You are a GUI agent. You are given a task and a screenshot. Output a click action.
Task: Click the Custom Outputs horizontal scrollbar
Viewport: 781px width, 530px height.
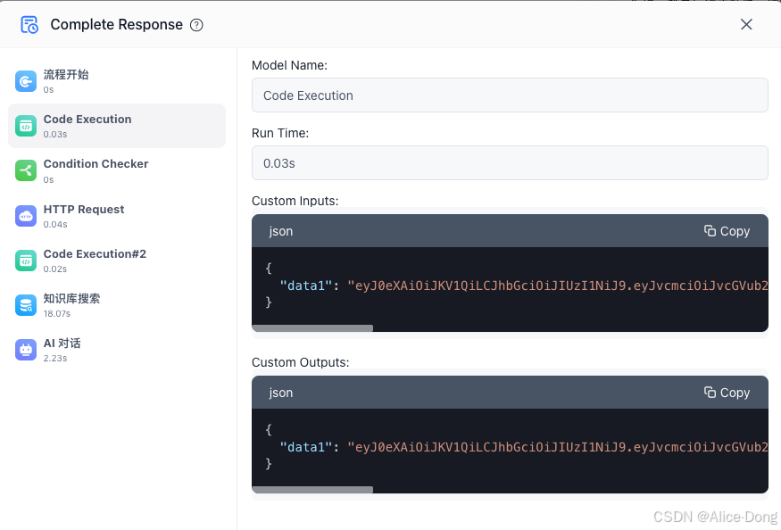click(x=312, y=490)
